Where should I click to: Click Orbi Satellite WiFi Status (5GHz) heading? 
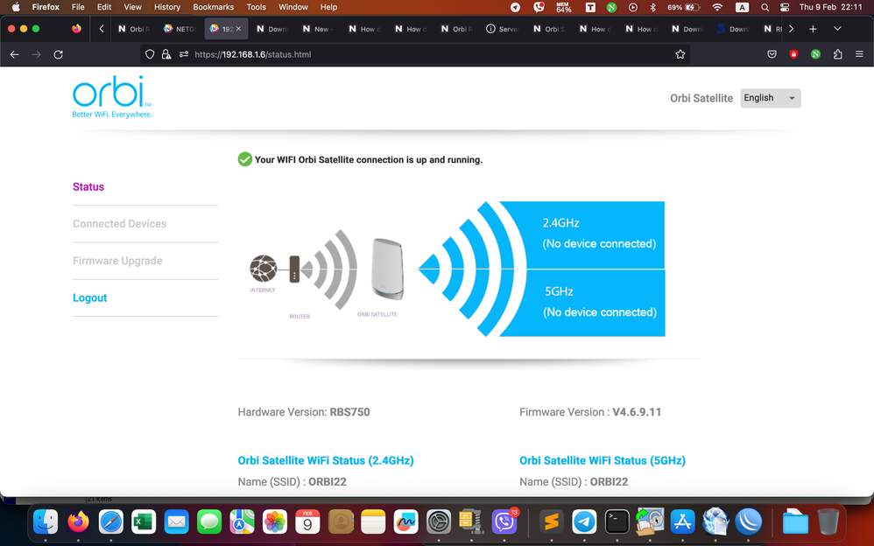pos(603,461)
